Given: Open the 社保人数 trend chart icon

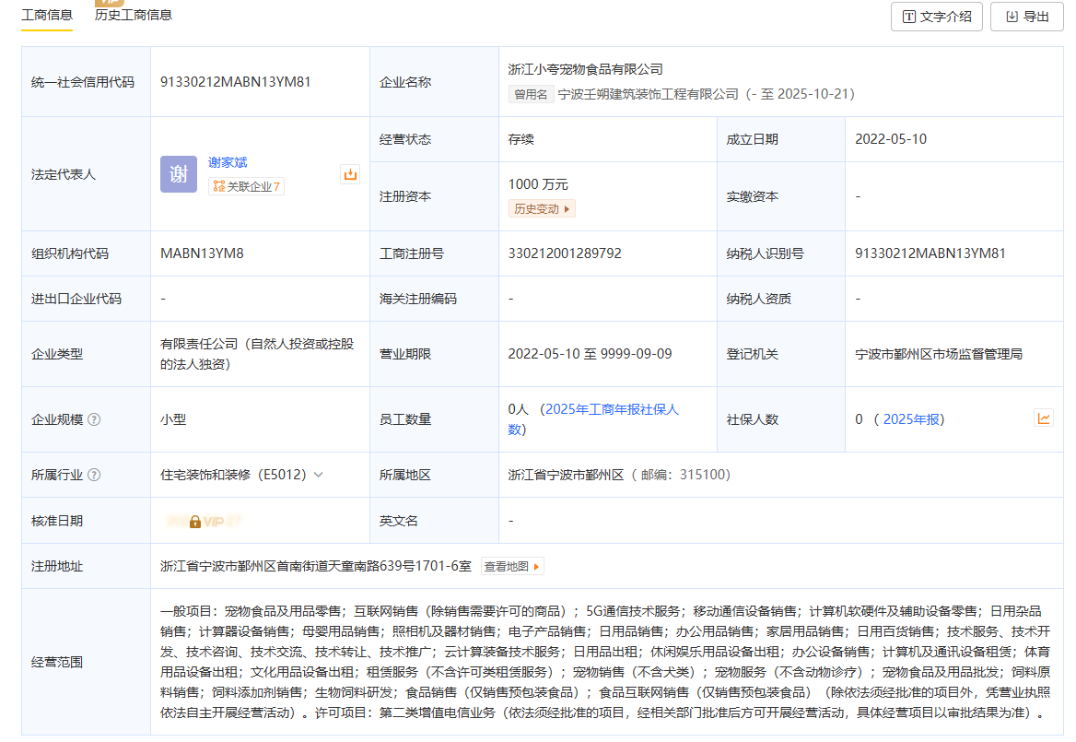Looking at the screenshot, I should [x=1043, y=418].
